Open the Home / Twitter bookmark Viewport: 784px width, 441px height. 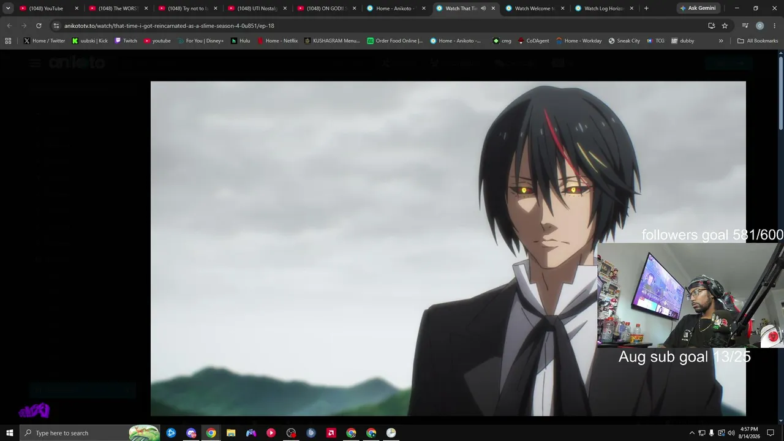[44, 41]
